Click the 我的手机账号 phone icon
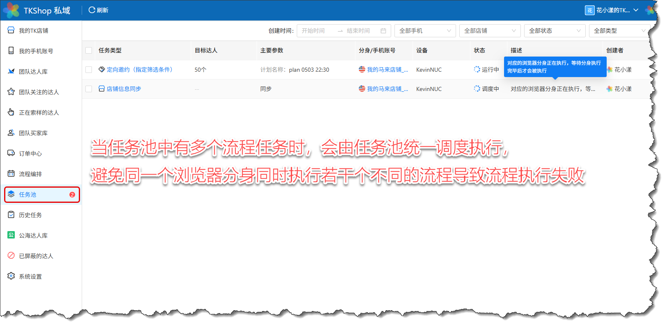Viewport: 667px width, 327px height. click(11, 51)
